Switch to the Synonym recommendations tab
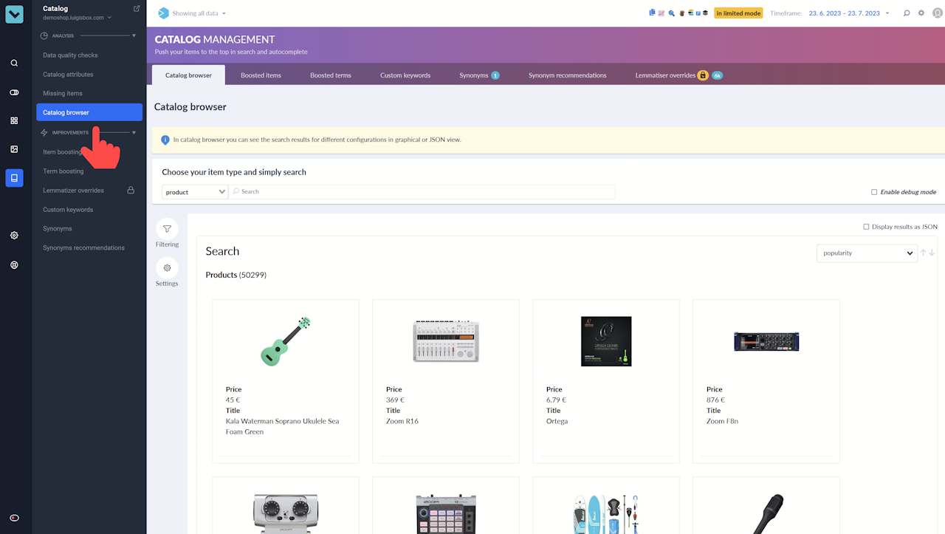945x534 pixels. [x=568, y=75]
